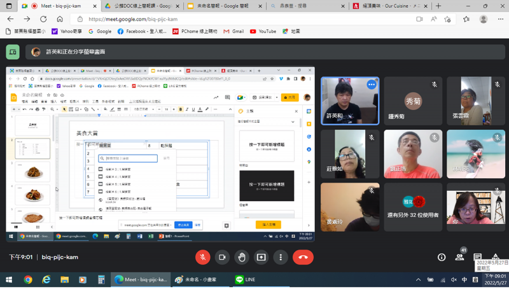Launch Chrome from the taskbar
The width and height of the screenshot is (509, 292).
[x=28, y=280]
